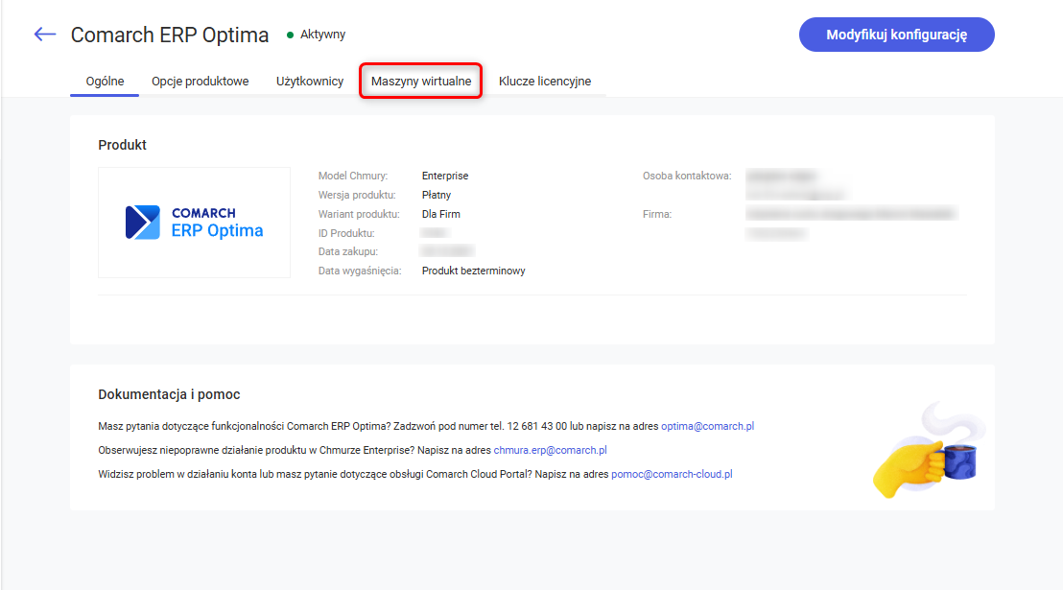Click the chmura.erp@comarch.pl email link

tap(551, 450)
